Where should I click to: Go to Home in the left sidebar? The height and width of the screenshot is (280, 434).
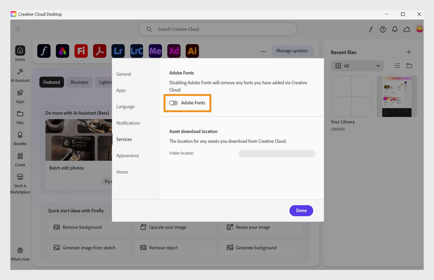(x=20, y=53)
